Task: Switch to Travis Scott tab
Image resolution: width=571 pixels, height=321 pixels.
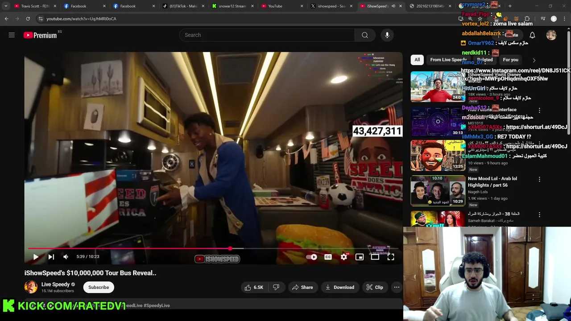Action: [x=36, y=6]
